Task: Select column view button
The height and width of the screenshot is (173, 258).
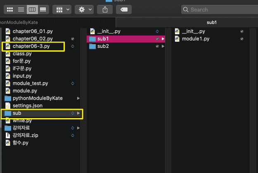Action: pyautogui.click(x=32, y=9)
